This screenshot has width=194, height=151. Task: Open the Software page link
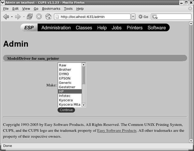pos(157,28)
